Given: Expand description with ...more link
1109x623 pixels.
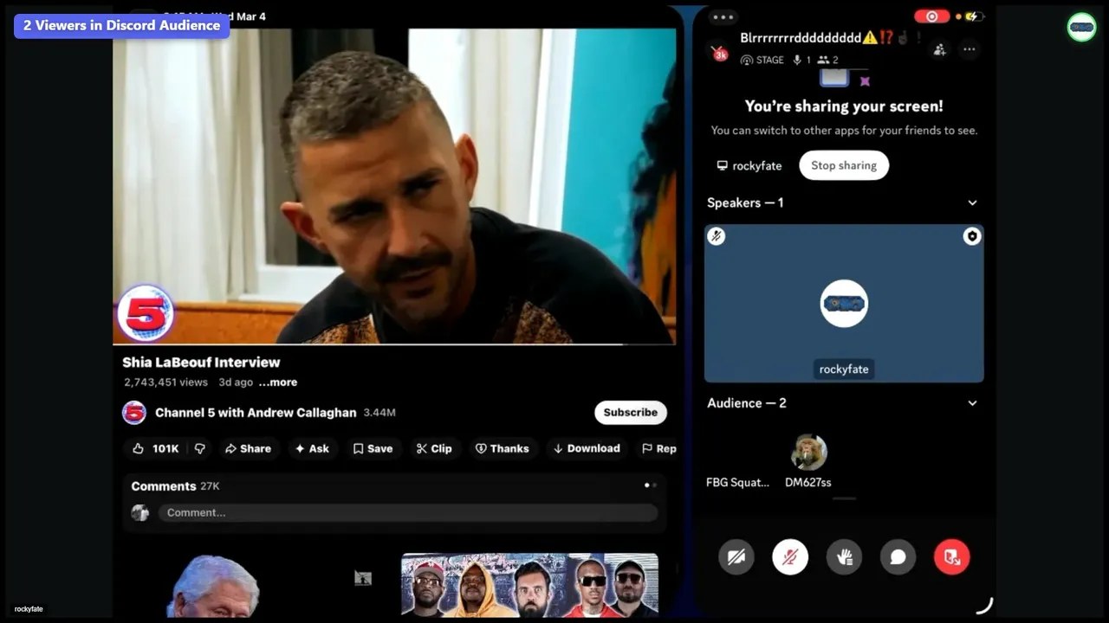Looking at the screenshot, I should pos(278,382).
